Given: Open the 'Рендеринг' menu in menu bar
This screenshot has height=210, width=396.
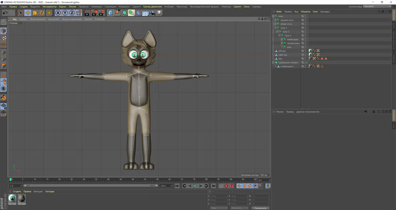Looking at the screenshot, I should (124, 7).
